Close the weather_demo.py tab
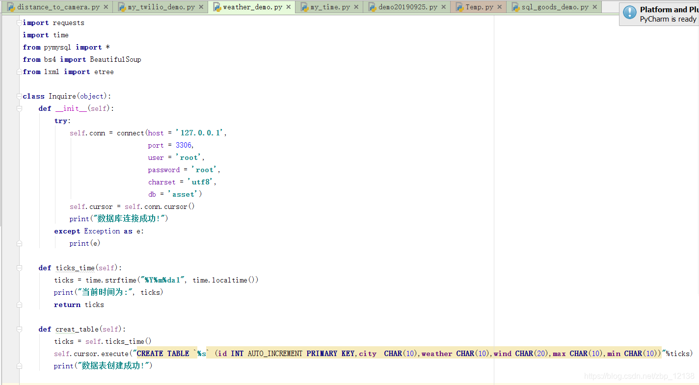699x385 pixels. [289, 7]
